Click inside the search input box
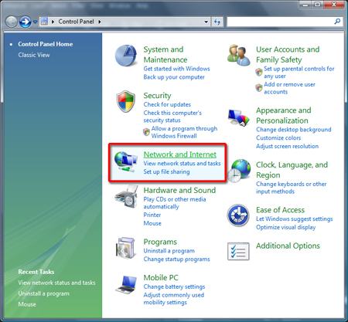Screen dimensions: 348x322 click(280, 22)
